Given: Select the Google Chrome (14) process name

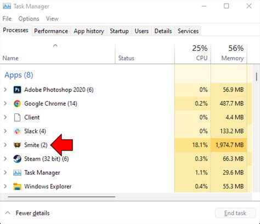Looking at the screenshot, I should [x=50, y=104].
